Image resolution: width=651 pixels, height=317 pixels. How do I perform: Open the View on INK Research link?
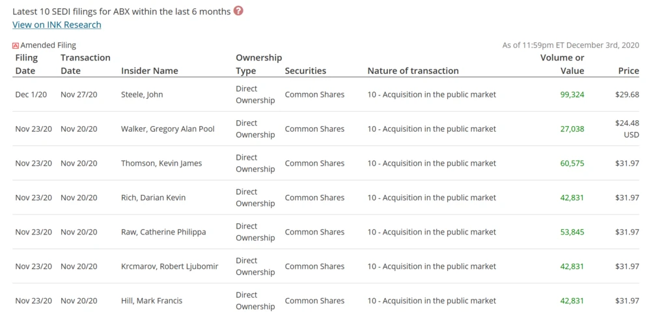click(x=57, y=25)
